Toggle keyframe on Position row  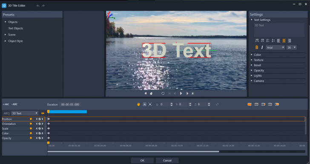(40, 119)
